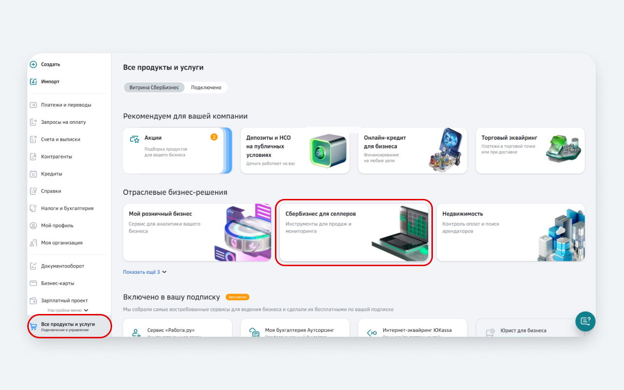This screenshot has height=390, width=624.
Task: Click the Юрист для бизнеса icon
Action: click(x=490, y=333)
